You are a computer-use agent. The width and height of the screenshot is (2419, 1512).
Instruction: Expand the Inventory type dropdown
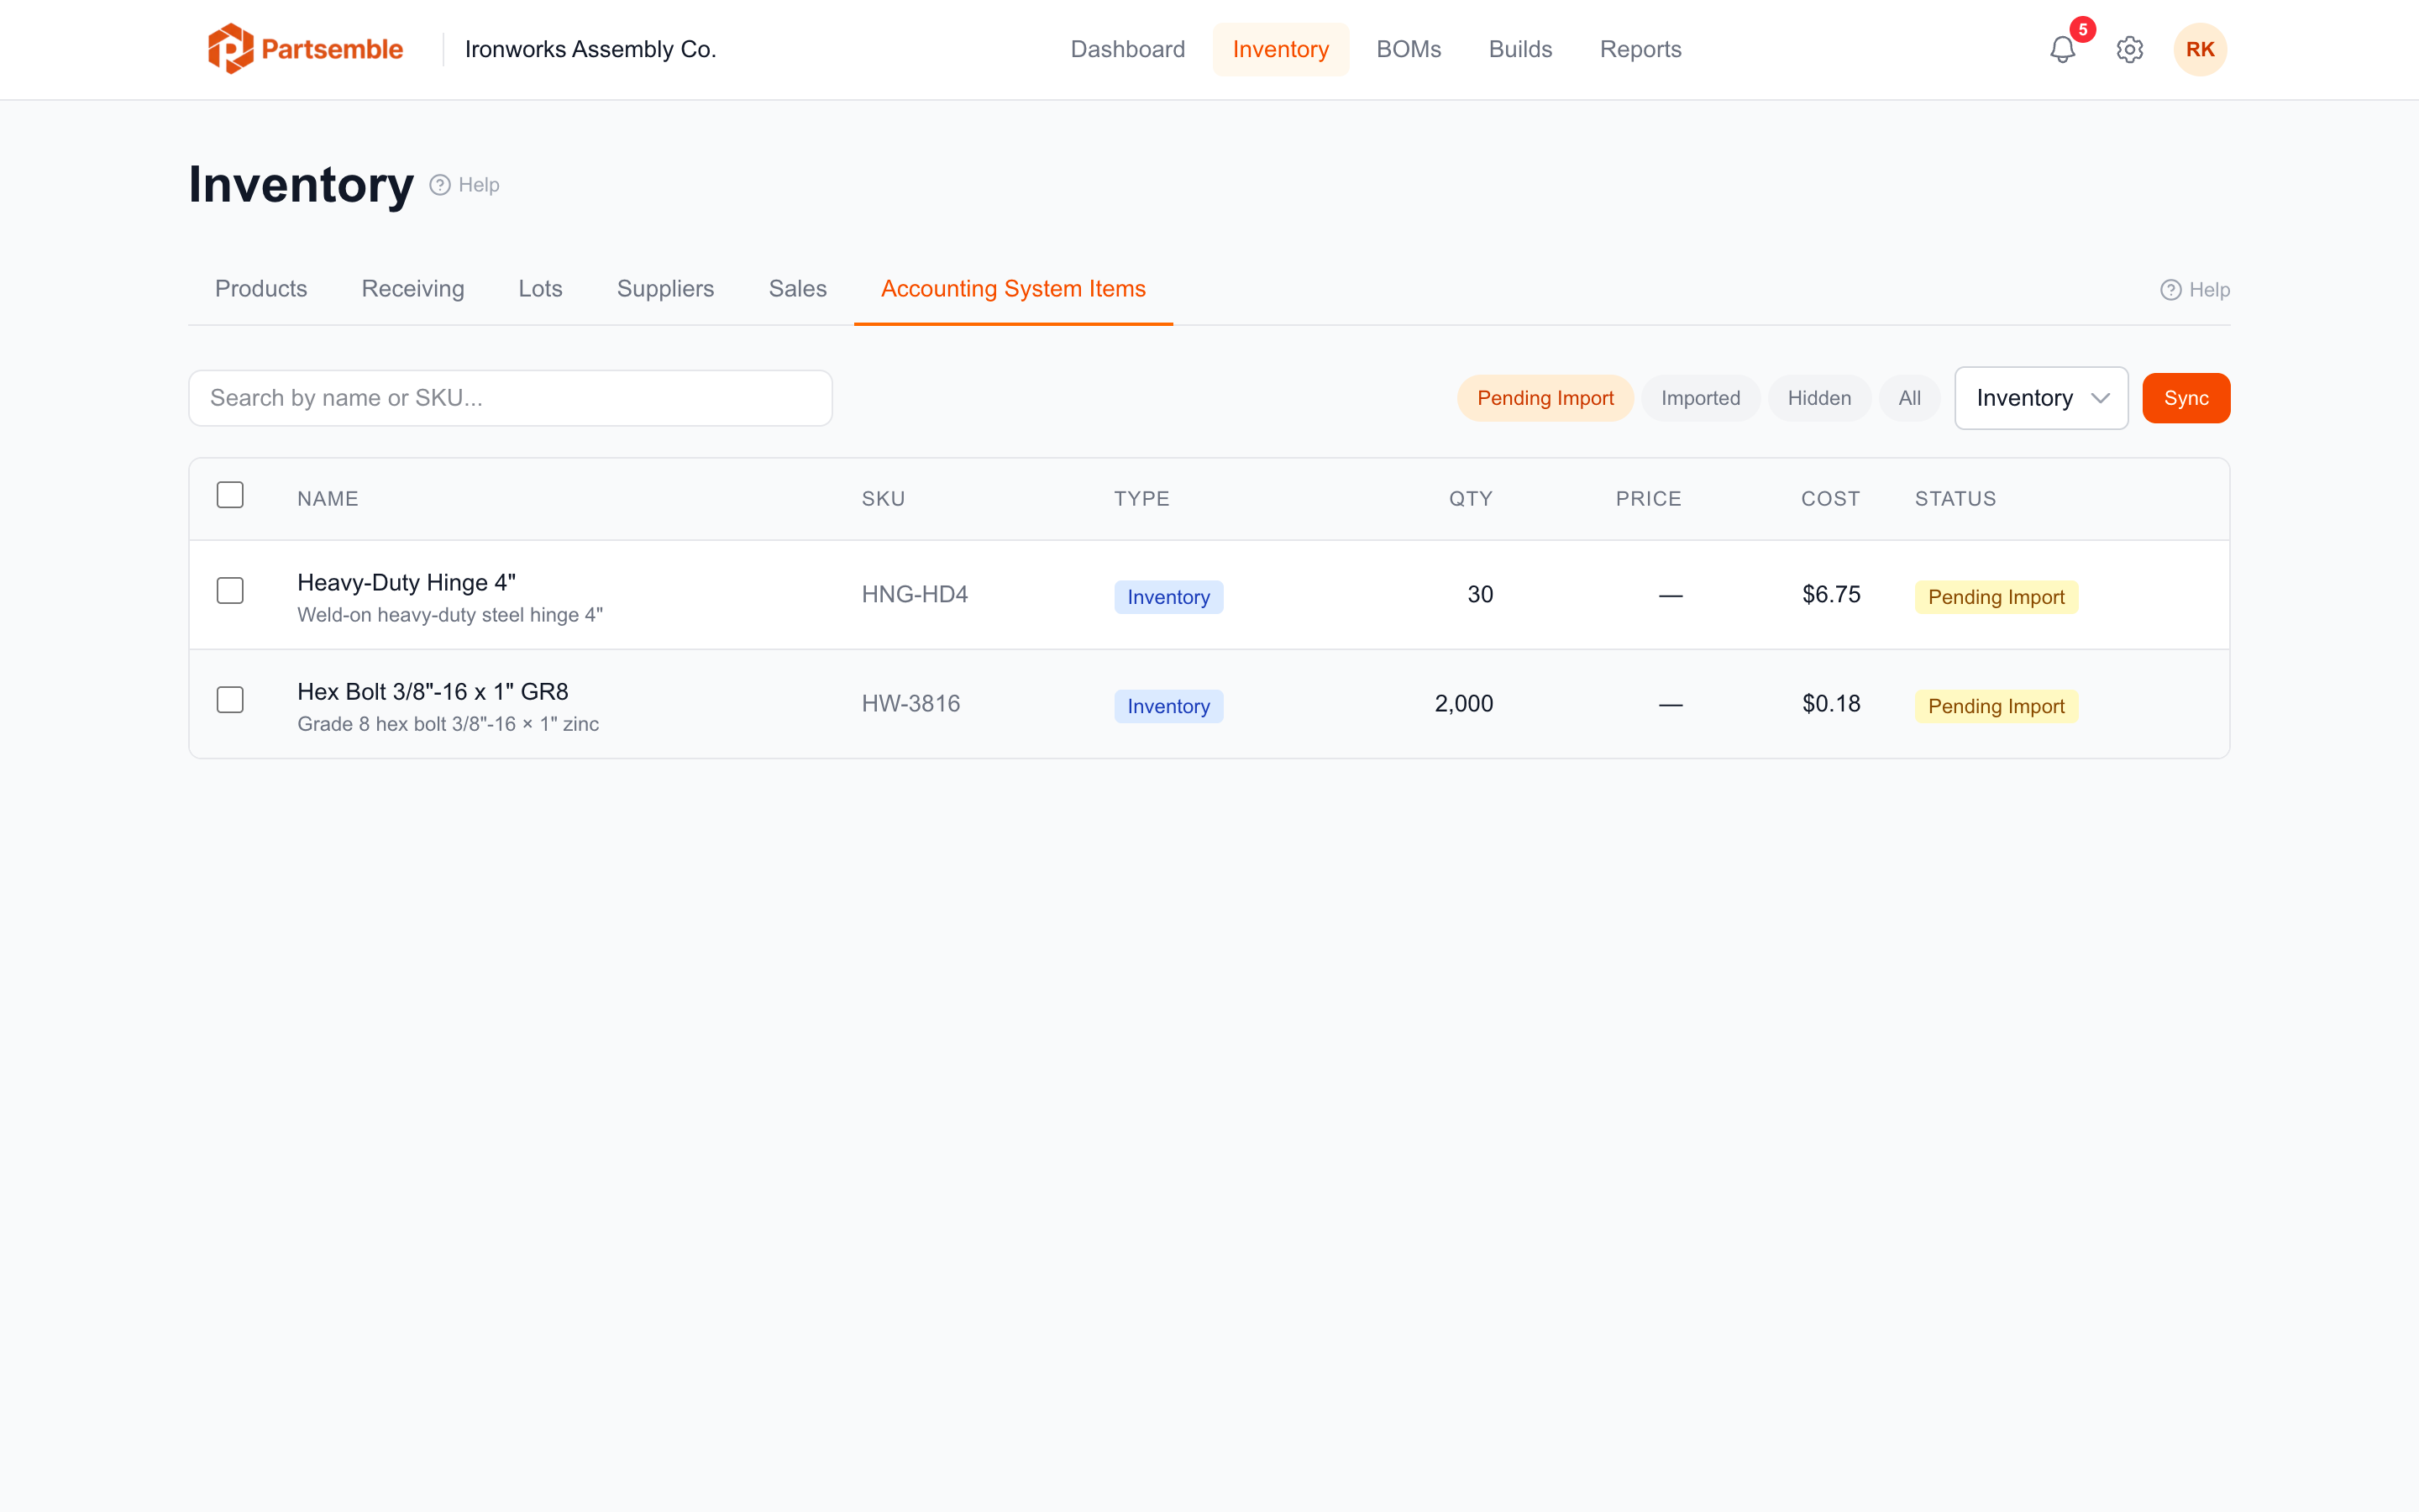pos(2041,398)
